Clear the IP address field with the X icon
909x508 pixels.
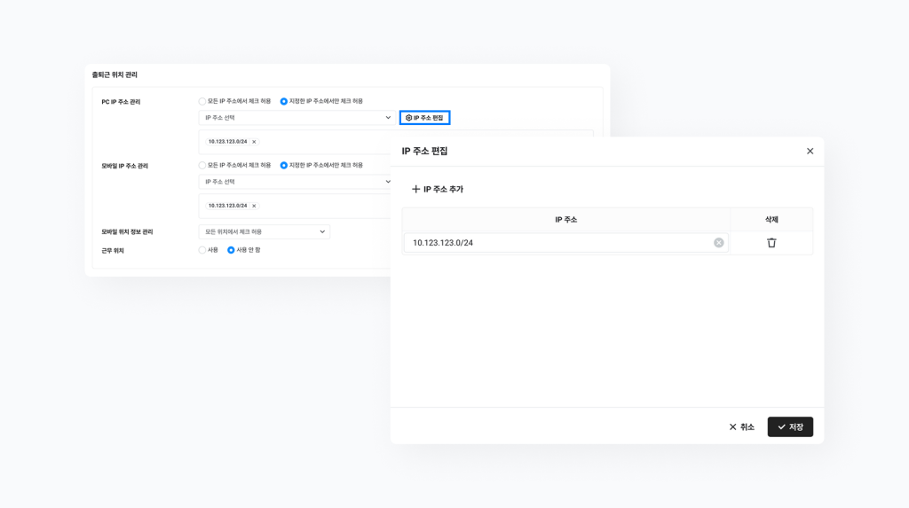point(718,243)
